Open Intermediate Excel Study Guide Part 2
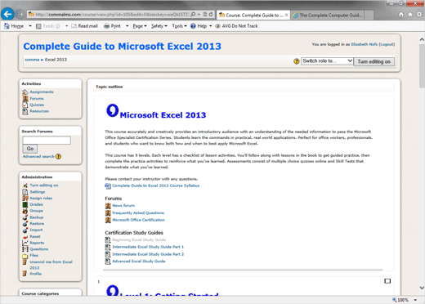 pos(148,254)
